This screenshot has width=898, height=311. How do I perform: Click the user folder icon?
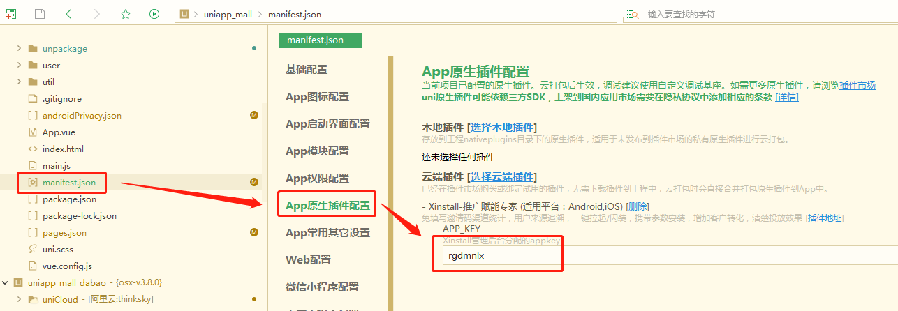tap(32, 66)
